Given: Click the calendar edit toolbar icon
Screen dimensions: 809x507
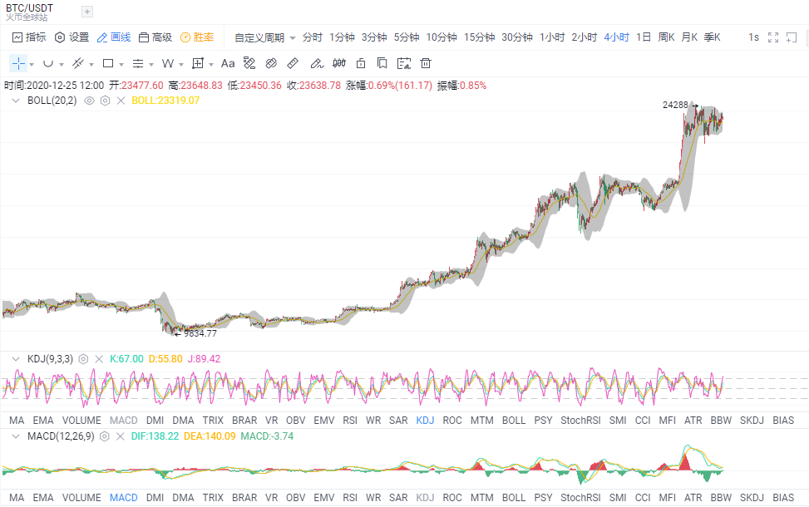Looking at the screenshot, I should coord(404,63).
